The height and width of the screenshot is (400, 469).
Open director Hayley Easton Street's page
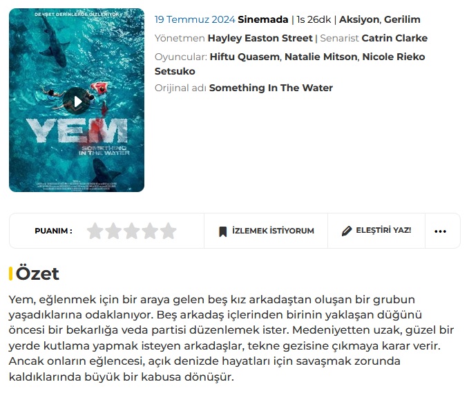pyautogui.click(x=260, y=38)
